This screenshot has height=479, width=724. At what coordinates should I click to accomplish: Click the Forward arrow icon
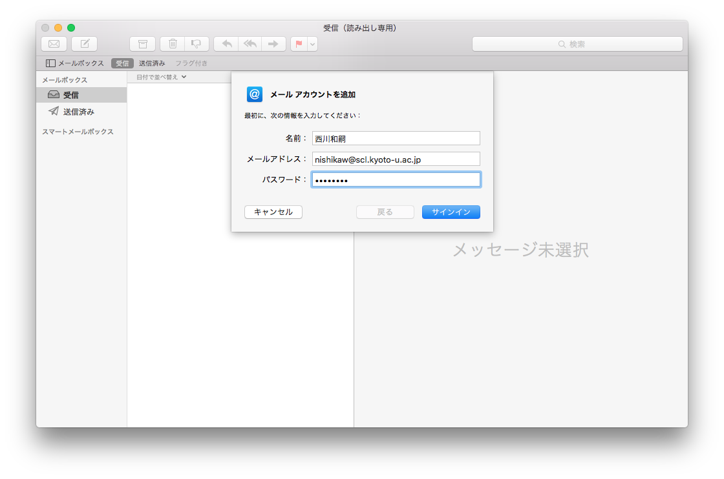274,44
